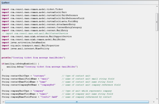Click the "email" string value
The height and width of the screenshot is (104, 159).
(45, 79)
